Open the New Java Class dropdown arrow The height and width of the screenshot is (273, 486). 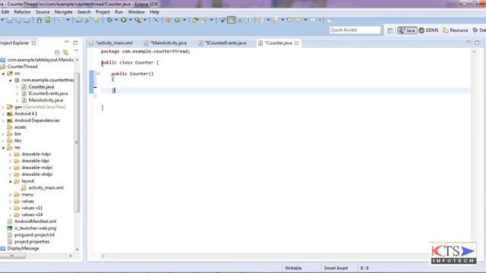point(185,20)
